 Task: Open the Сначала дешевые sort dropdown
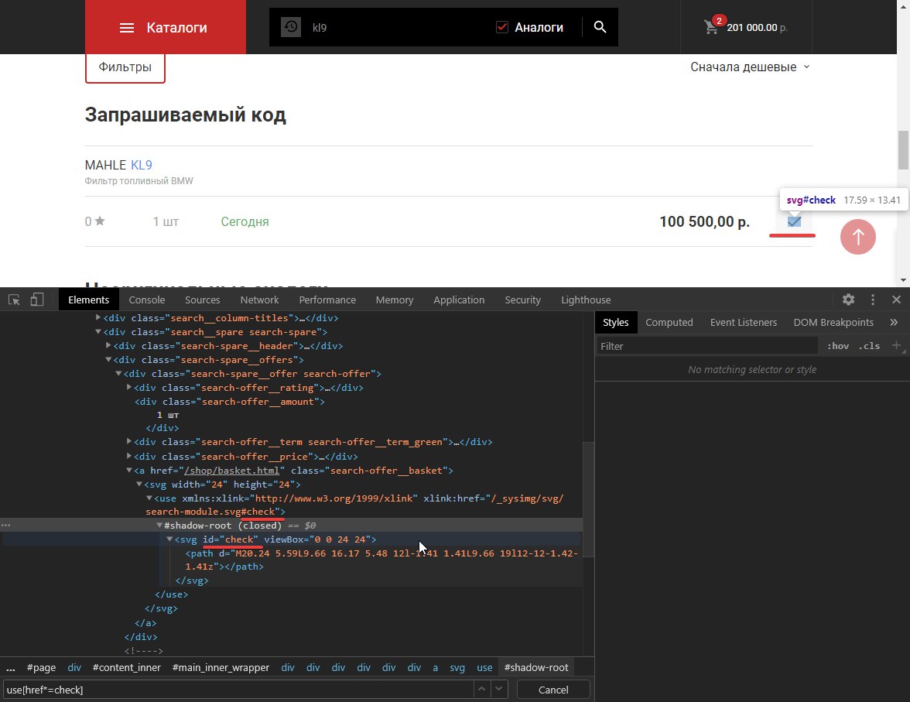[x=749, y=67]
